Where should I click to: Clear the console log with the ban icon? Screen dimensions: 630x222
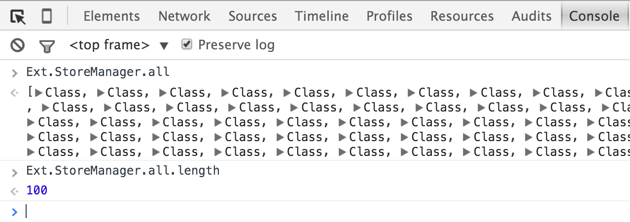18,46
